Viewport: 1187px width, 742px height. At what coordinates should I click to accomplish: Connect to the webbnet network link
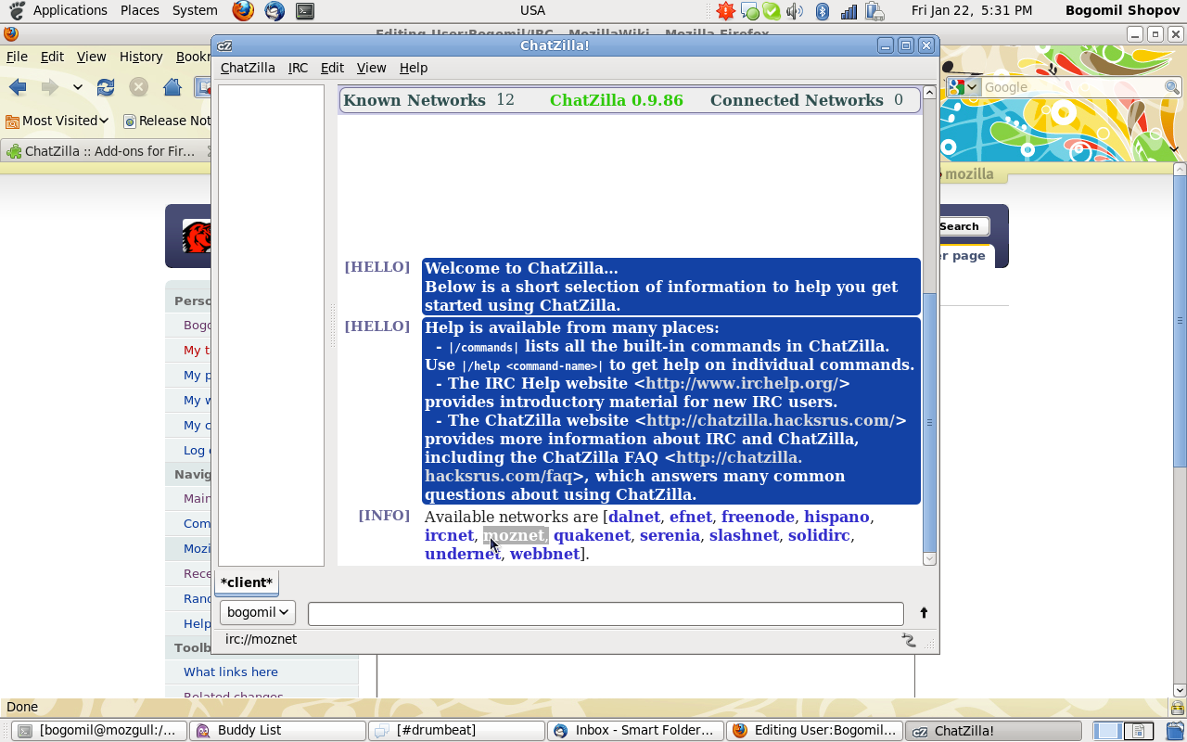544,554
